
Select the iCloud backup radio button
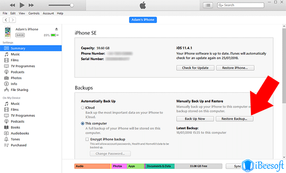pyautogui.click(x=83, y=108)
